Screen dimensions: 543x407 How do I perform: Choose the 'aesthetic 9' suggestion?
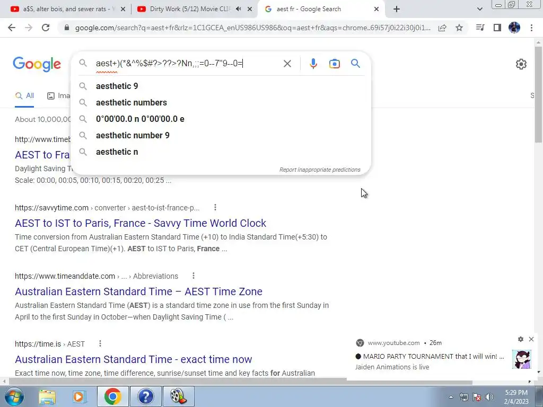click(x=221, y=86)
